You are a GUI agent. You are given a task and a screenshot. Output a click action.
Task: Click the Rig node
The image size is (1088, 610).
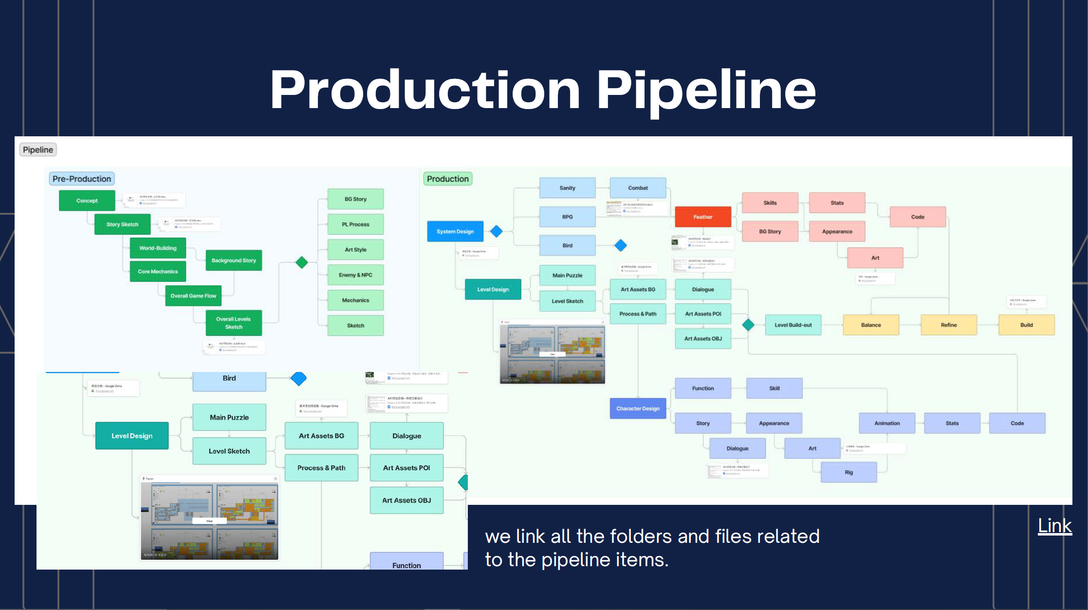848,472
